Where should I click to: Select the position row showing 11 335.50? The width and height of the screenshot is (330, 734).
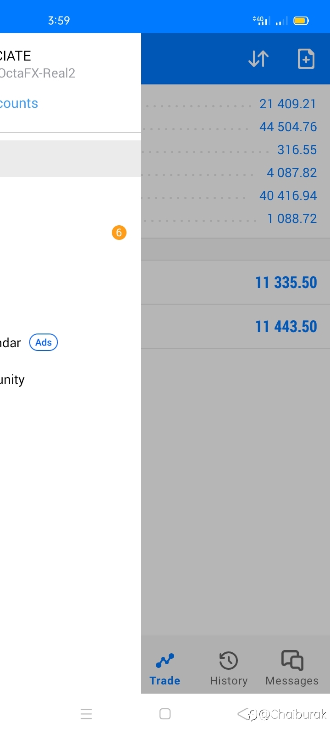(x=236, y=282)
